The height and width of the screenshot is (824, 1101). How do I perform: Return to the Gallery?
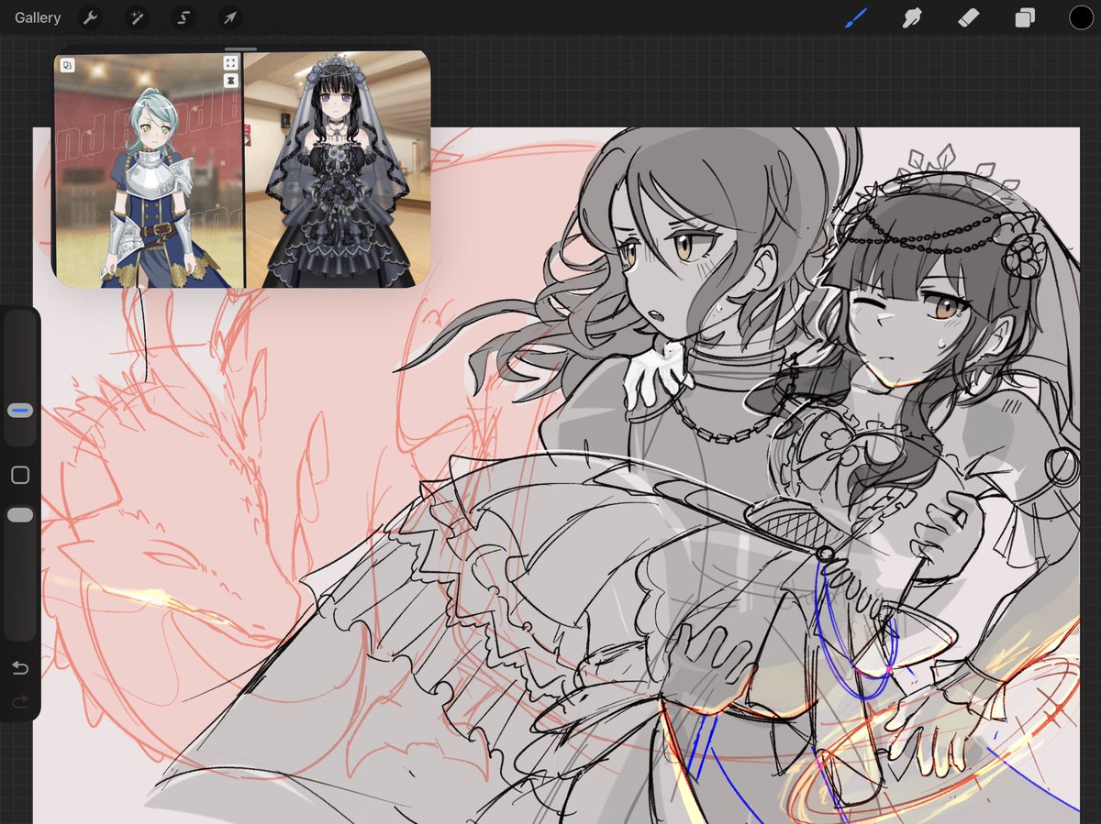pos(38,17)
